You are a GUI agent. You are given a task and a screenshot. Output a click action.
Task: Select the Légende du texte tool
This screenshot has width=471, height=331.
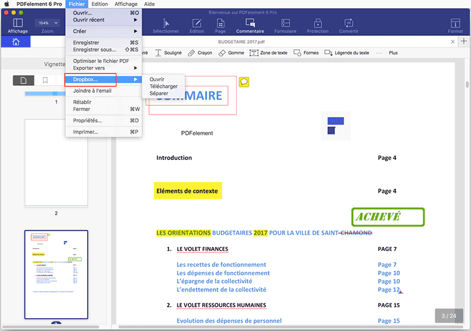(x=347, y=53)
